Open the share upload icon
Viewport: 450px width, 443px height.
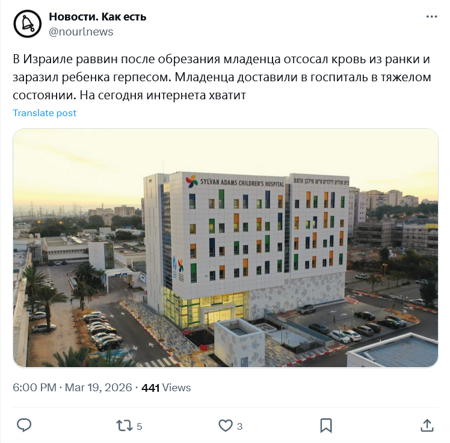click(427, 426)
